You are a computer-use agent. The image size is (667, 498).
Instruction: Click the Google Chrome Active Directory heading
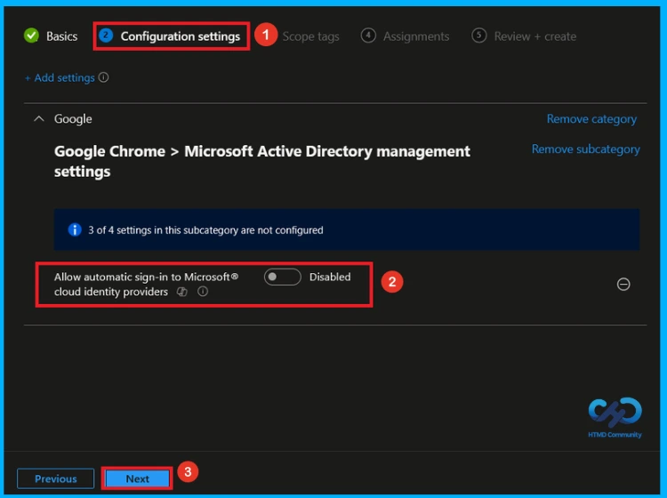click(262, 161)
